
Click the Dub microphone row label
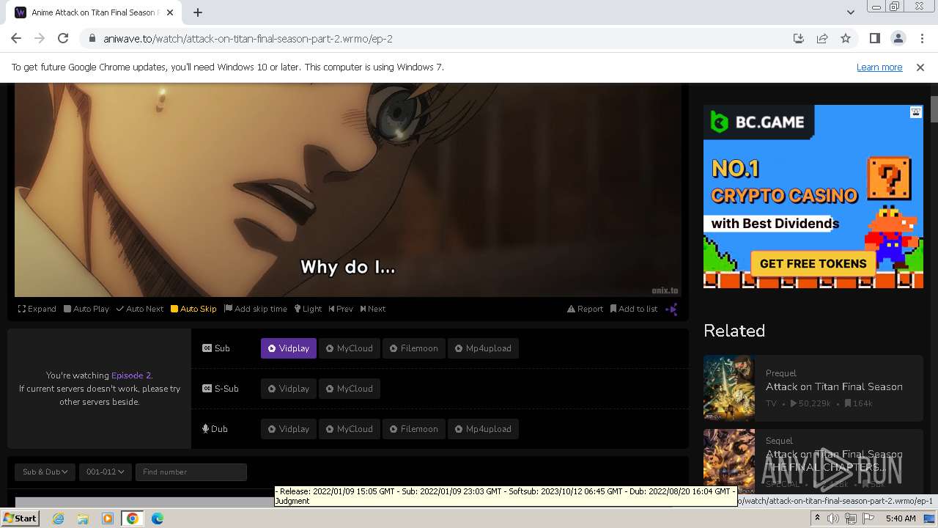[x=215, y=429]
